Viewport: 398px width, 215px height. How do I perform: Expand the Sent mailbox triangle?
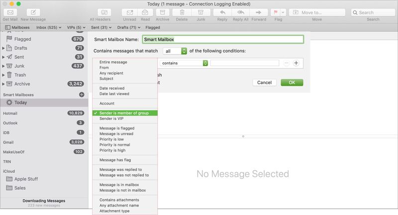[x=3, y=57]
